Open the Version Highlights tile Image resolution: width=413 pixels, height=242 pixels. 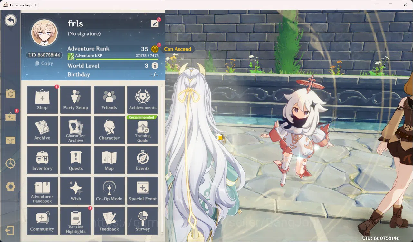coord(76,221)
